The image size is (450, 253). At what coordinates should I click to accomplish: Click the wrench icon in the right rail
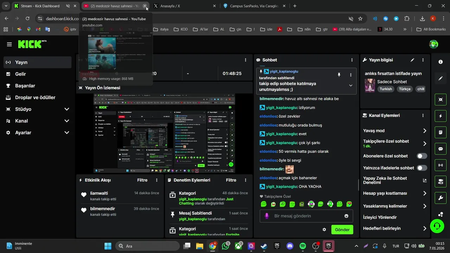(441, 198)
